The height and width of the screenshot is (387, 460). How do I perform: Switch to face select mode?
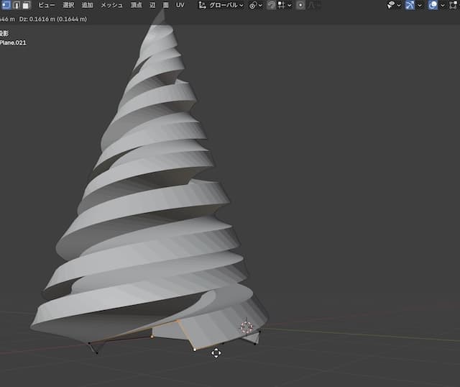(26, 5)
